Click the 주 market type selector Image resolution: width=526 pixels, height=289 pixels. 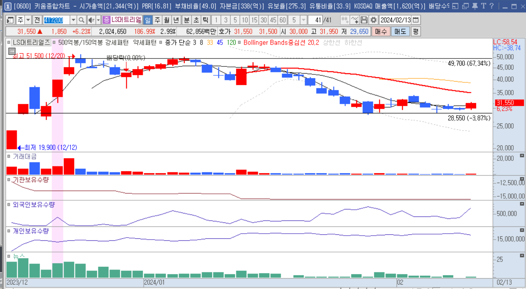coord(20,20)
